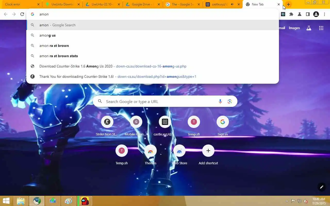
Task: Open the Sign in Google shortcut
Action: click(x=222, y=126)
